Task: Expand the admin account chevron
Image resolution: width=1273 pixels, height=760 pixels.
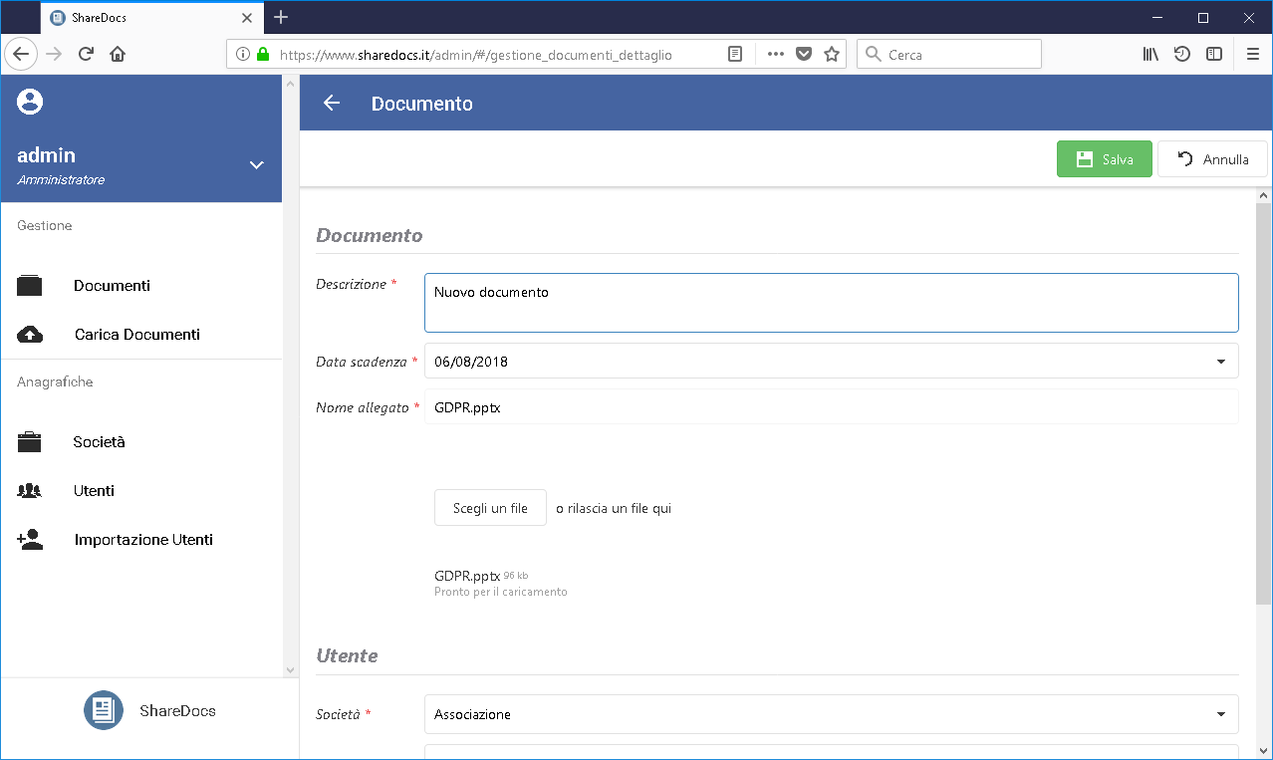Action: tap(256, 165)
